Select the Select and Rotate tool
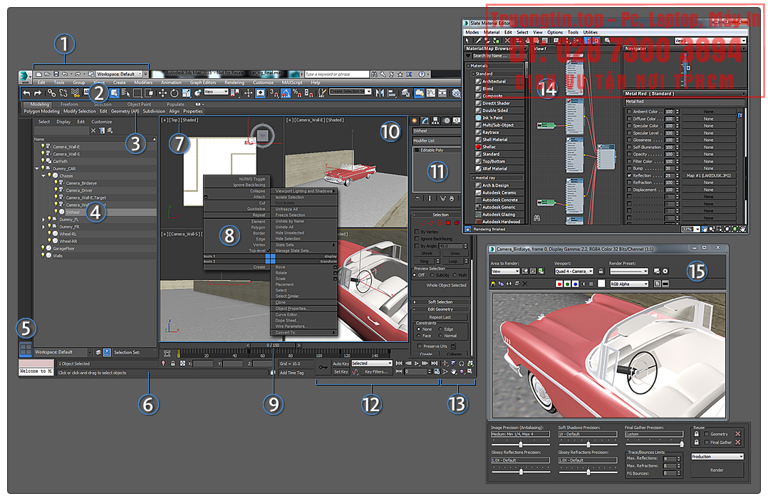Screen dimensions: 768x501 175,93
